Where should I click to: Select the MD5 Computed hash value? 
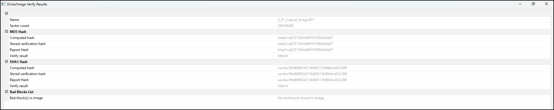tap(305, 38)
